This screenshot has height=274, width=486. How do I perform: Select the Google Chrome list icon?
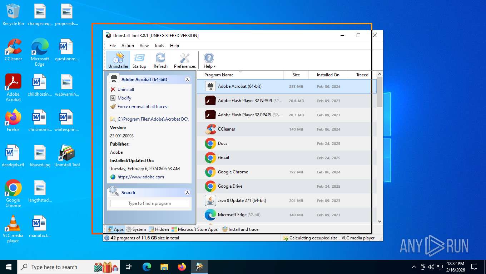(210, 172)
